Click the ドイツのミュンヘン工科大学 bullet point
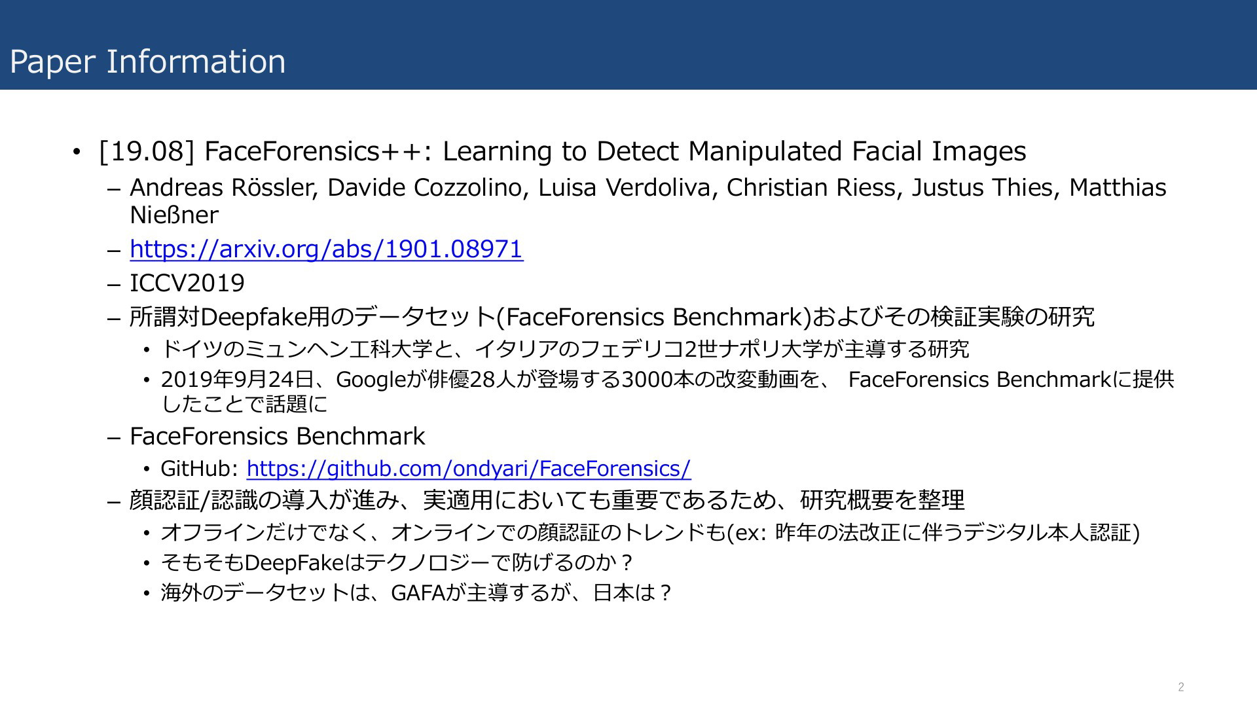Screen dimensions: 1257x707 pos(564,349)
